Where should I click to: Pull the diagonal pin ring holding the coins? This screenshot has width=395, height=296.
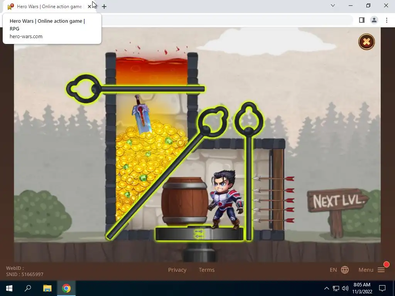click(x=213, y=121)
